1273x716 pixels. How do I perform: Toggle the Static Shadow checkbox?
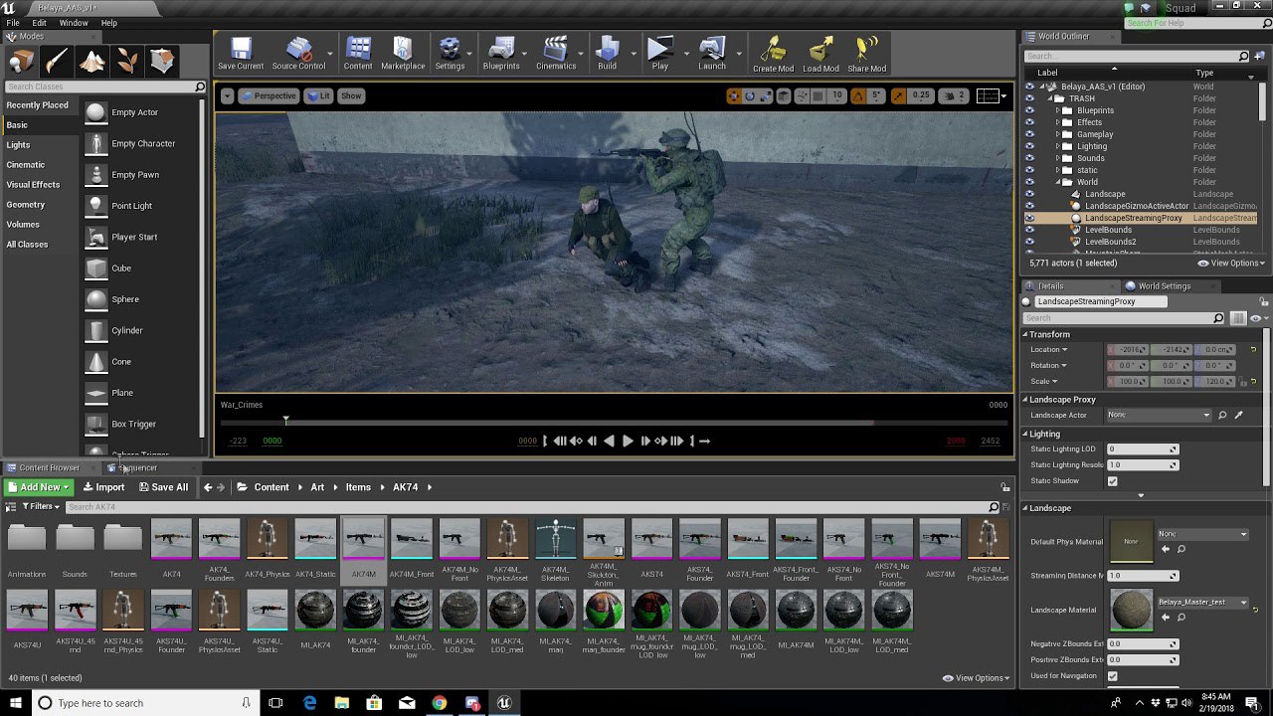(1112, 481)
